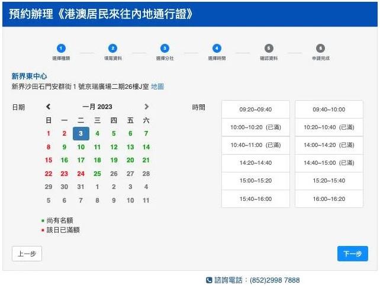
Task: Select the 09:20~09:40 time slot
Action: coord(256,110)
